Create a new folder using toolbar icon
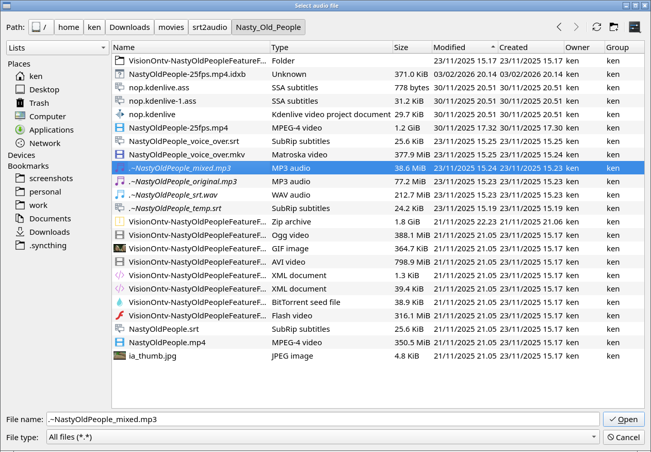Viewport: 651px width, 452px height. coord(614,27)
